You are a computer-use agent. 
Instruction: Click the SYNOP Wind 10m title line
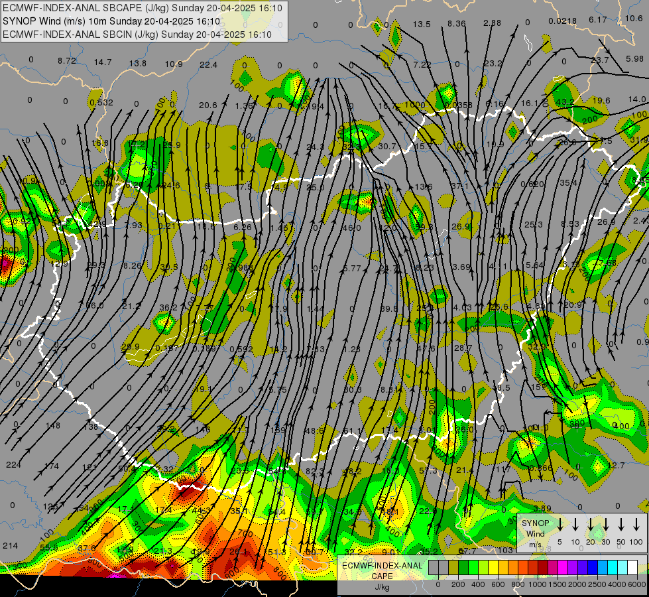[111, 21]
